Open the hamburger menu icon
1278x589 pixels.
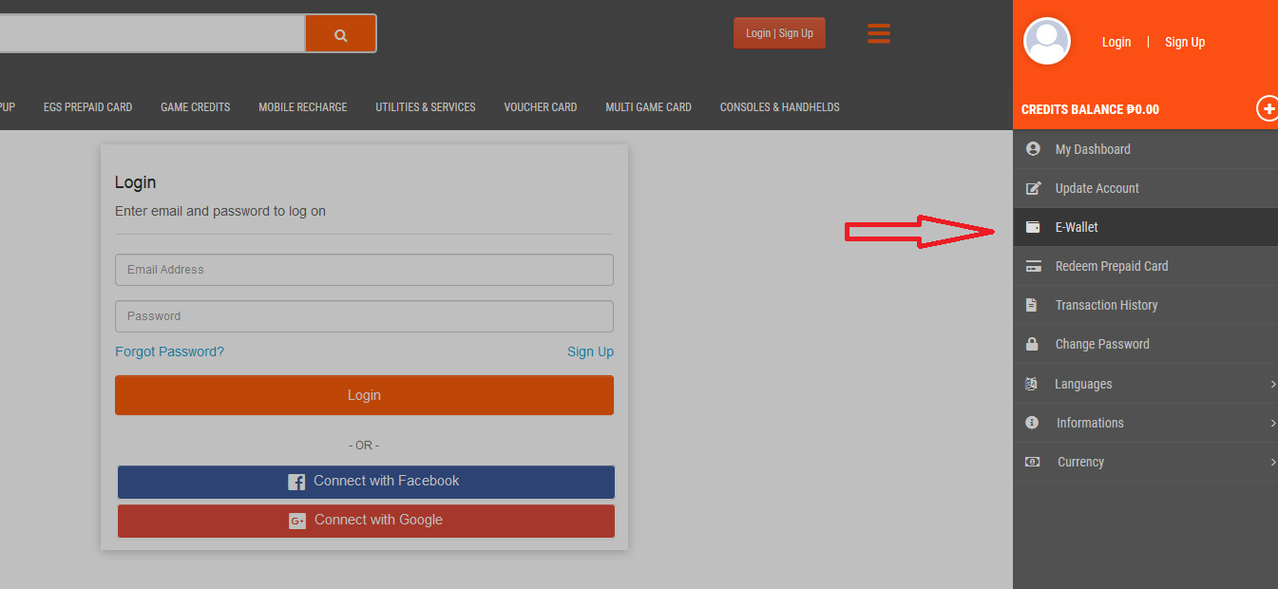pyautogui.click(x=879, y=33)
